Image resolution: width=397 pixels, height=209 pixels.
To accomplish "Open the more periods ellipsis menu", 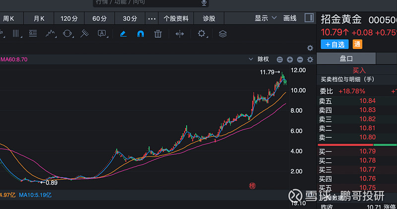I will (152, 19).
